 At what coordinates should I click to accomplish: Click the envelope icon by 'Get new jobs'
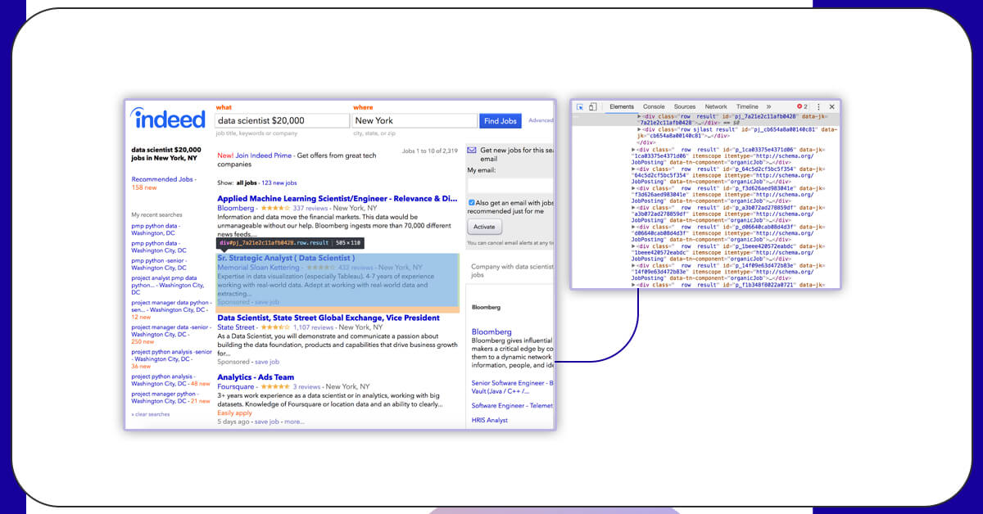click(x=471, y=151)
